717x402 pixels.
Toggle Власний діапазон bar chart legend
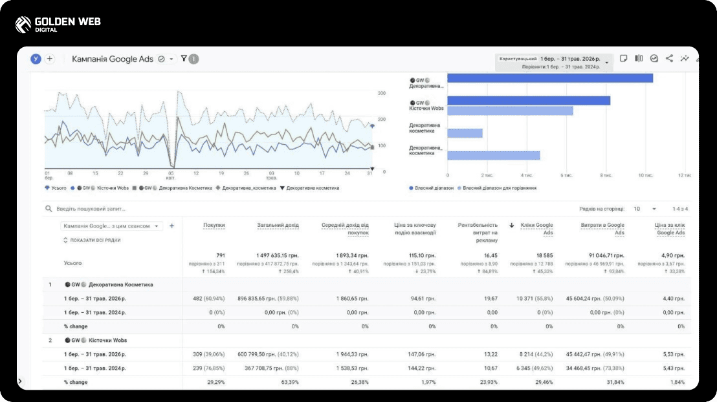(x=431, y=188)
